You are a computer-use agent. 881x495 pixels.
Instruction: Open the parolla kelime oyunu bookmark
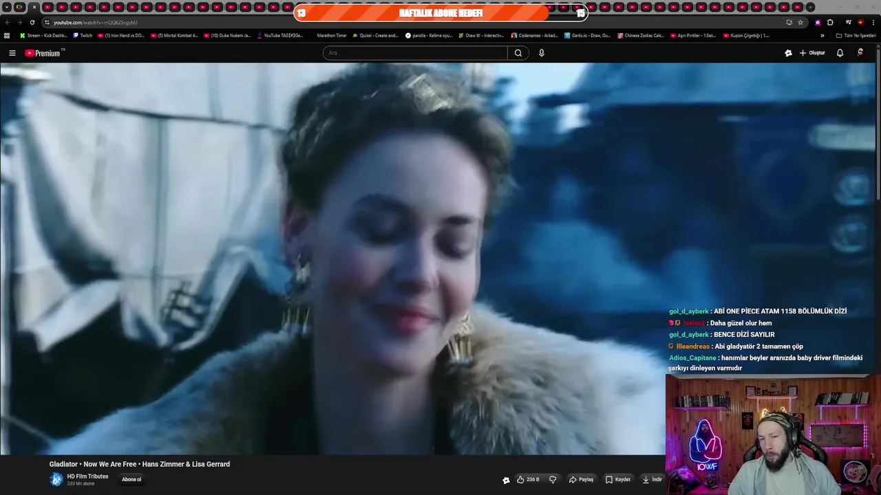[429, 35]
